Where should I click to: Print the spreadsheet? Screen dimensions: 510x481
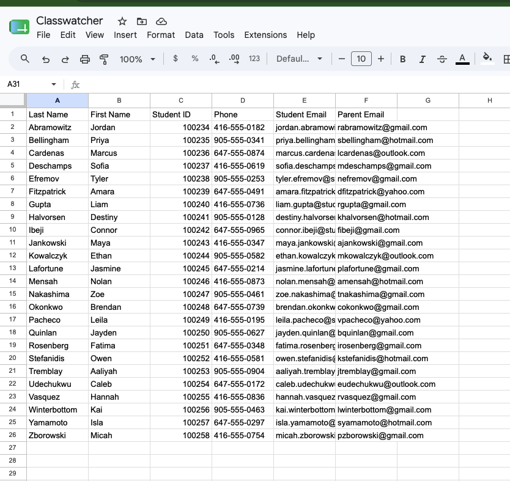[x=85, y=59]
